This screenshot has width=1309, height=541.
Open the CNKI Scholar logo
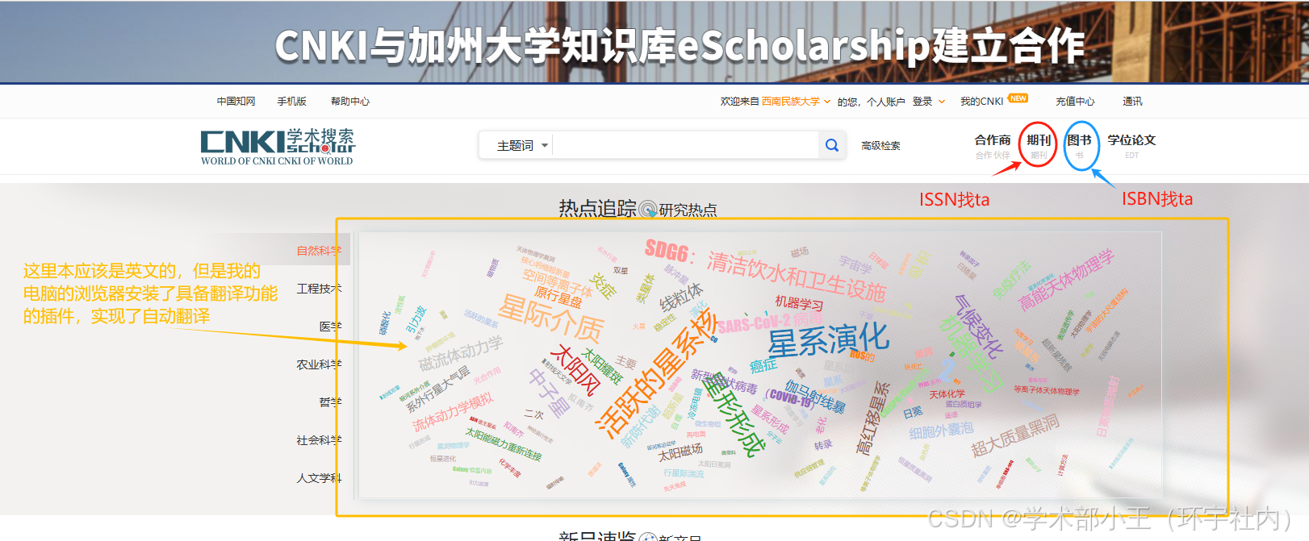[x=277, y=147]
